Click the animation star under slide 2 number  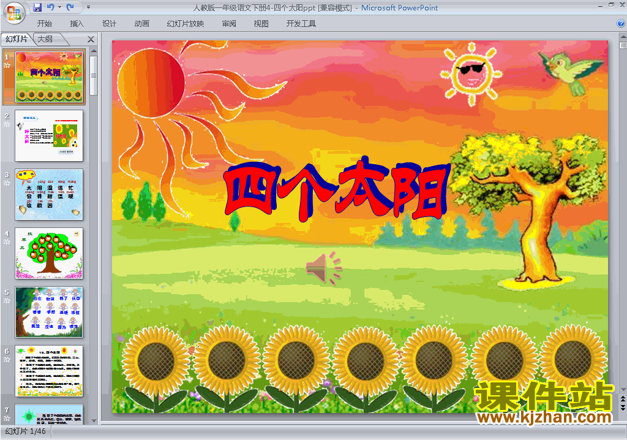[7, 124]
